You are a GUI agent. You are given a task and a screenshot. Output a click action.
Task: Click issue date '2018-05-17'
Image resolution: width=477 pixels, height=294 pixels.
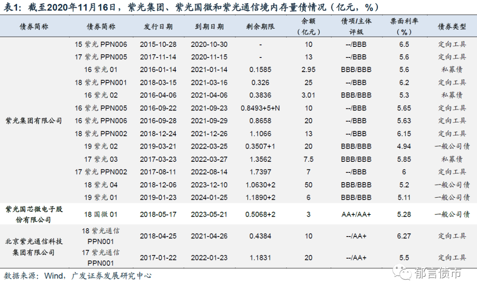(158, 214)
